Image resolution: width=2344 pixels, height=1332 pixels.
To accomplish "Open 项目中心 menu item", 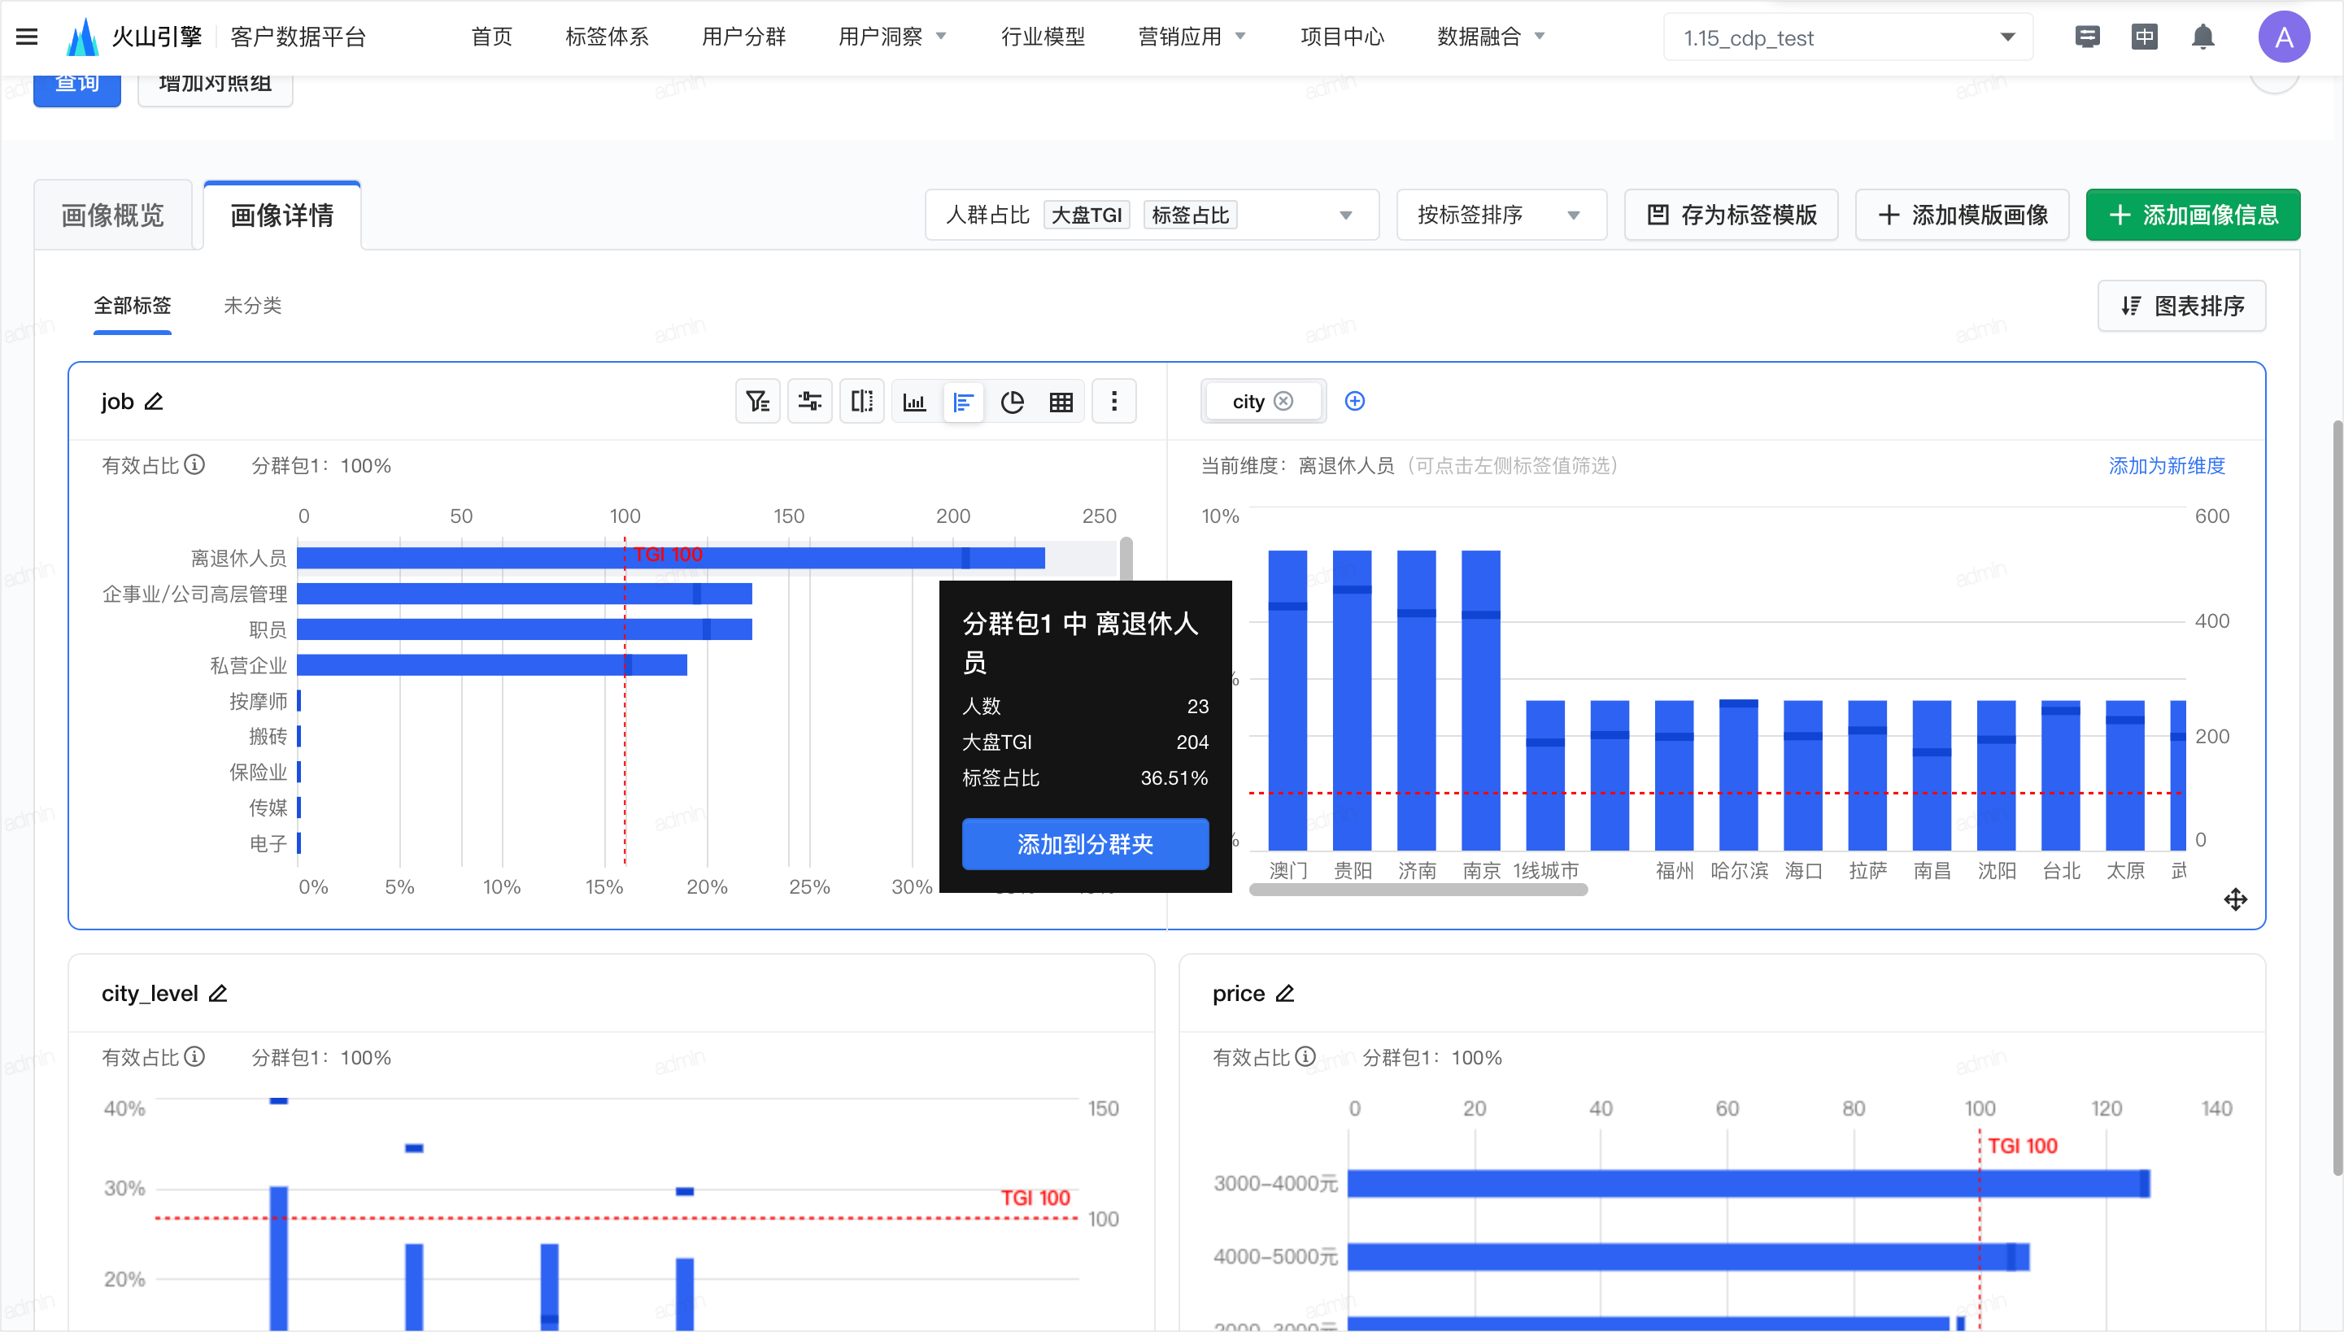I will (1342, 37).
